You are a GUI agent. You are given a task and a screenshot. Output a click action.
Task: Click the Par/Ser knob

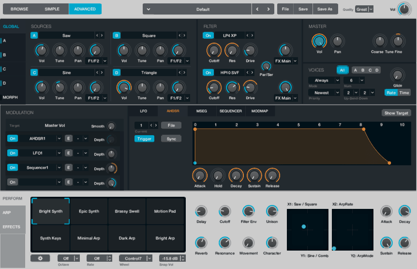266,66
